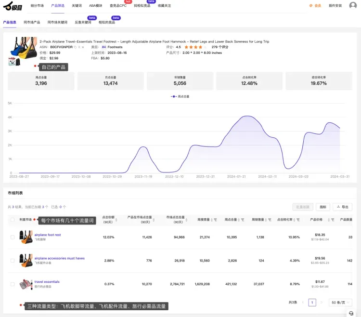Check the airplane foot rest row checkbox
The image size is (361, 317).
click(13, 237)
